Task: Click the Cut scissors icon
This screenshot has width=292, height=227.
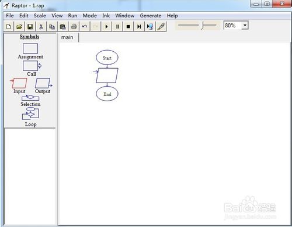Action: click(x=41, y=26)
